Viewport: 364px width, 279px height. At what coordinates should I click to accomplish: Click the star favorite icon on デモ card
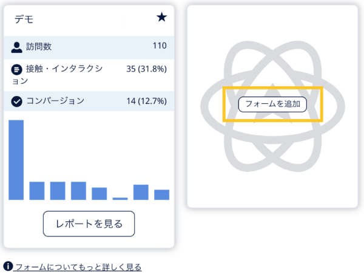161,18
